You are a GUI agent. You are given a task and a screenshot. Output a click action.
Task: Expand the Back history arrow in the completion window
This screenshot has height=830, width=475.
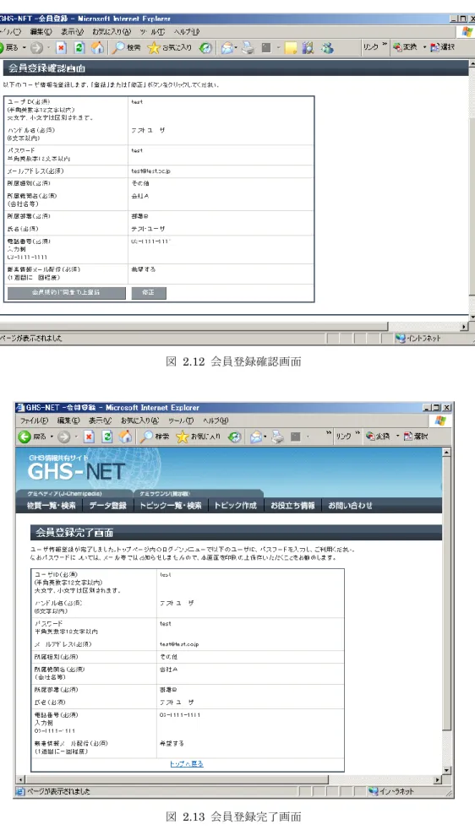[x=52, y=437]
